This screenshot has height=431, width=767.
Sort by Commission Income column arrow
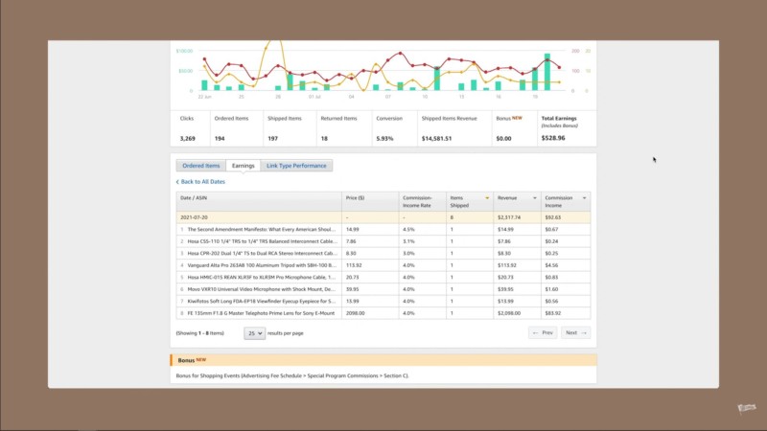coord(584,198)
